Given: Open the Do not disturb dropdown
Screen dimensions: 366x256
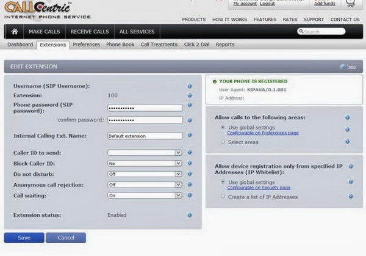Looking at the screenshot, I should [x=145, y=174].
